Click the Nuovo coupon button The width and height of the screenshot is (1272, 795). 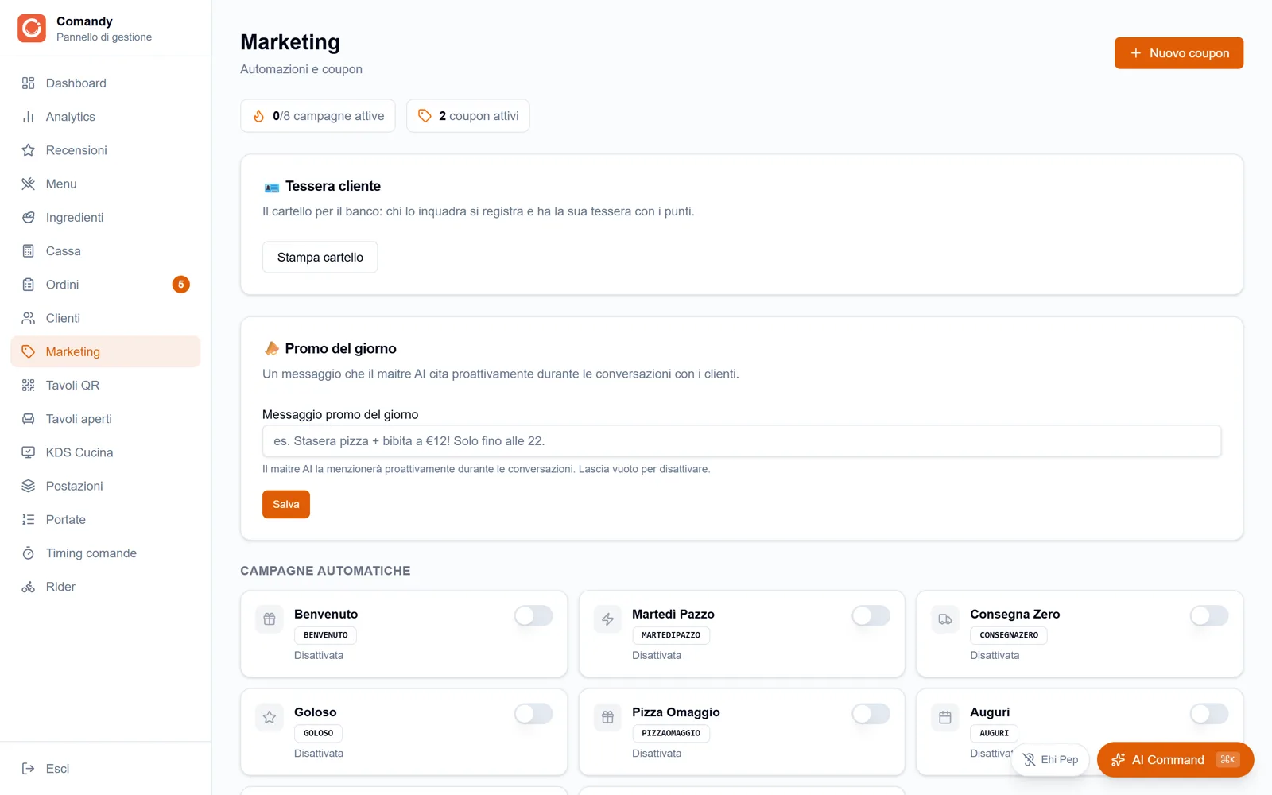coord(1179,53)
